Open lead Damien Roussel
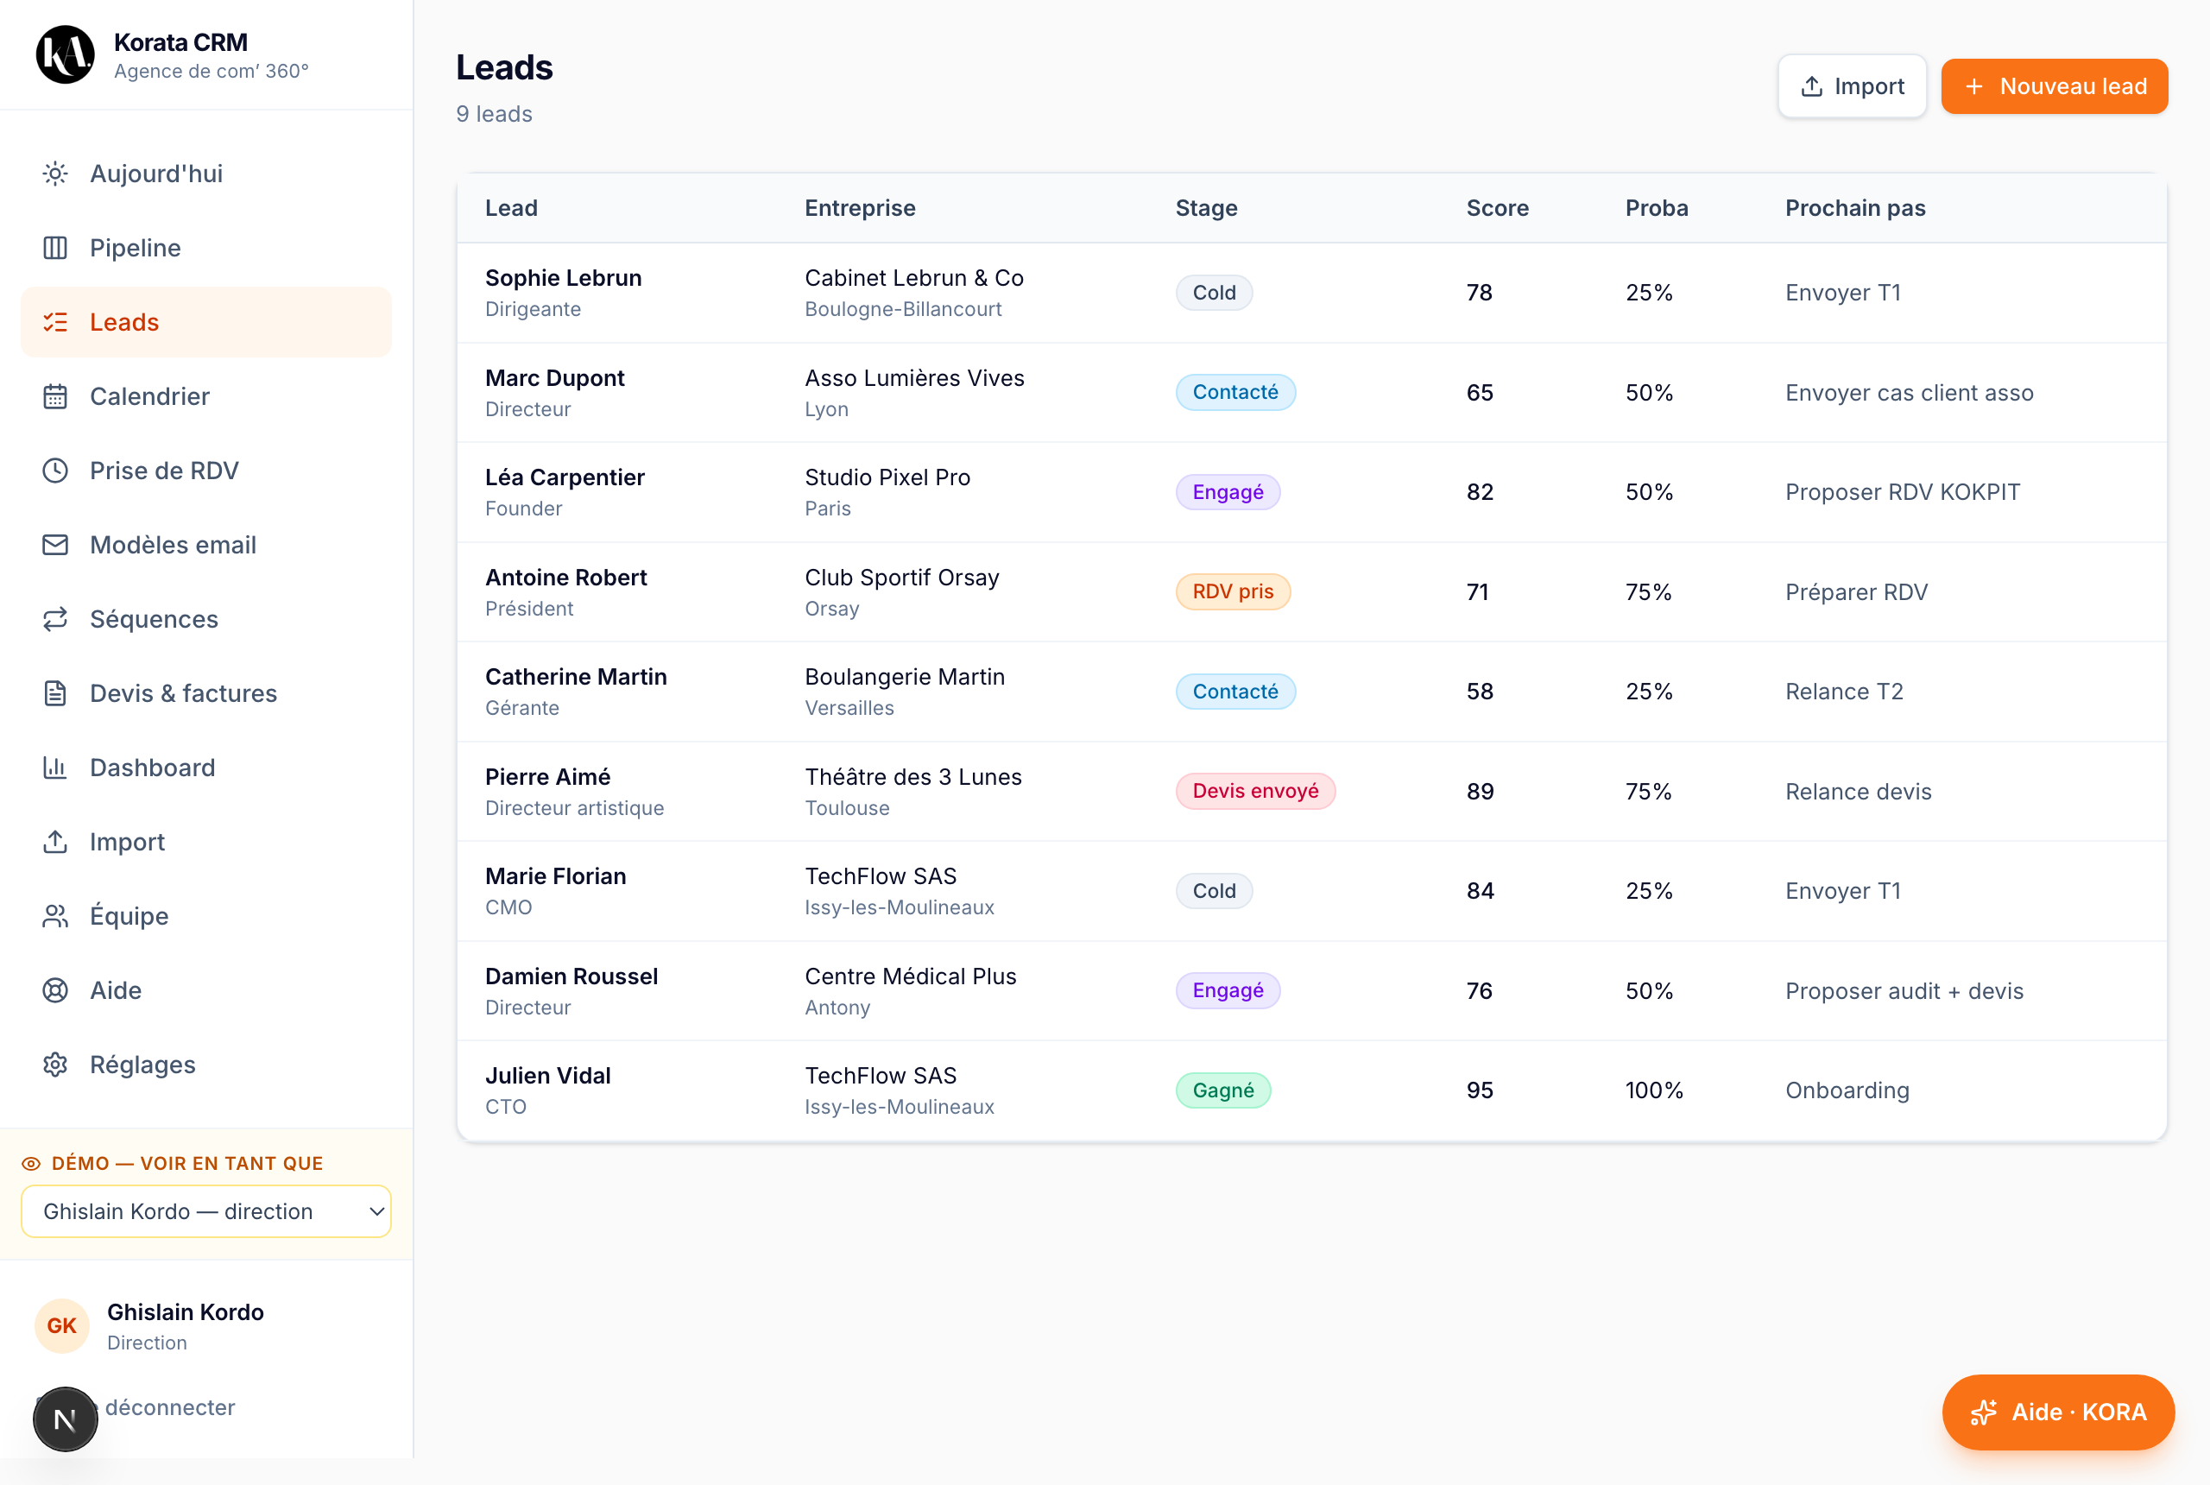The height and width of the screenshot is (1485, 2210). click(x=571, y=976)
